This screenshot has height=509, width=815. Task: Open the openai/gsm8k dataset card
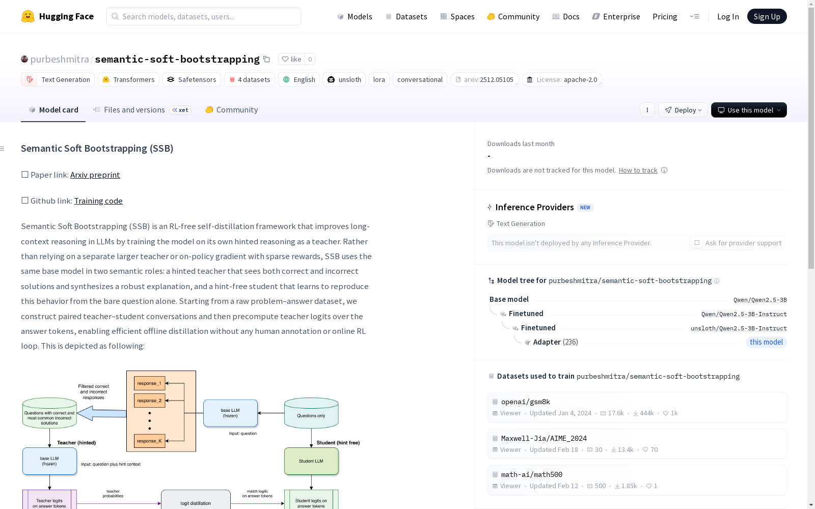[637, 407]
